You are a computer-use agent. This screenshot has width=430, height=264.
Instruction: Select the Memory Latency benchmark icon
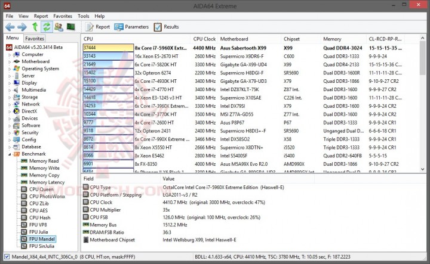click(24, 182)
